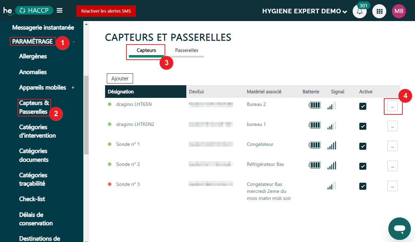Image resolution: width=415 pixels, height=242 pixels.
Task: Open options menu for dragino LHT65N2
Action: pyautogui.click(x=392, y=126)
